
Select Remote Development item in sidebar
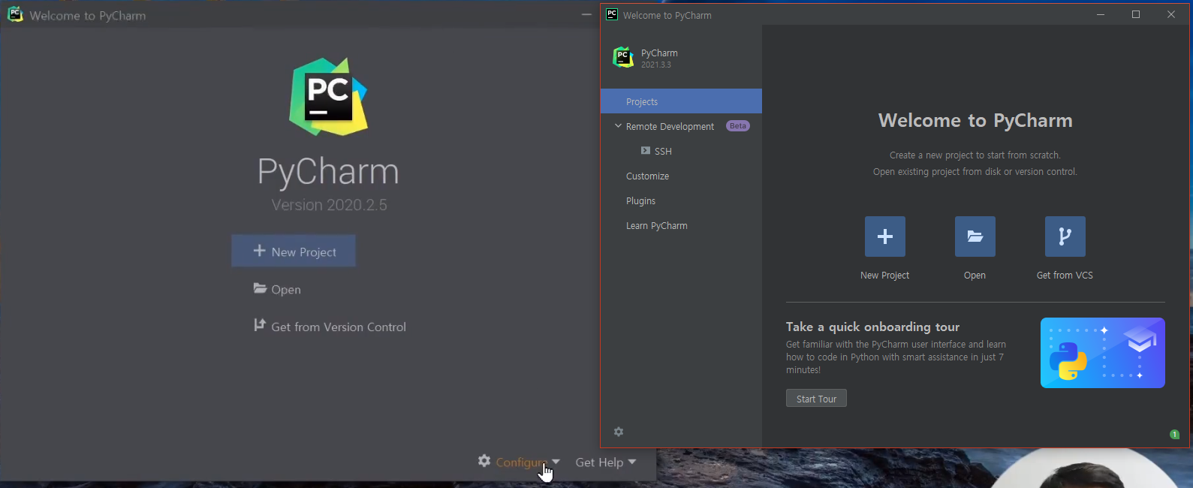(x=670, y=126)
